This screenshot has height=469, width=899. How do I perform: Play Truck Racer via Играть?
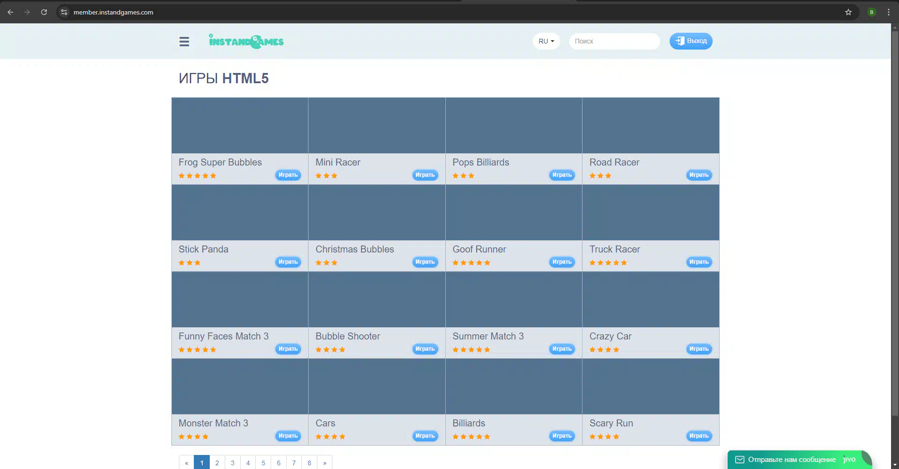pos(699,262)
